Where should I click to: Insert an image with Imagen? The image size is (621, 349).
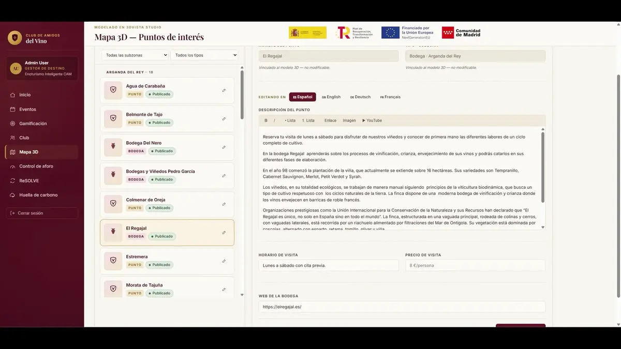coord(349,120)
